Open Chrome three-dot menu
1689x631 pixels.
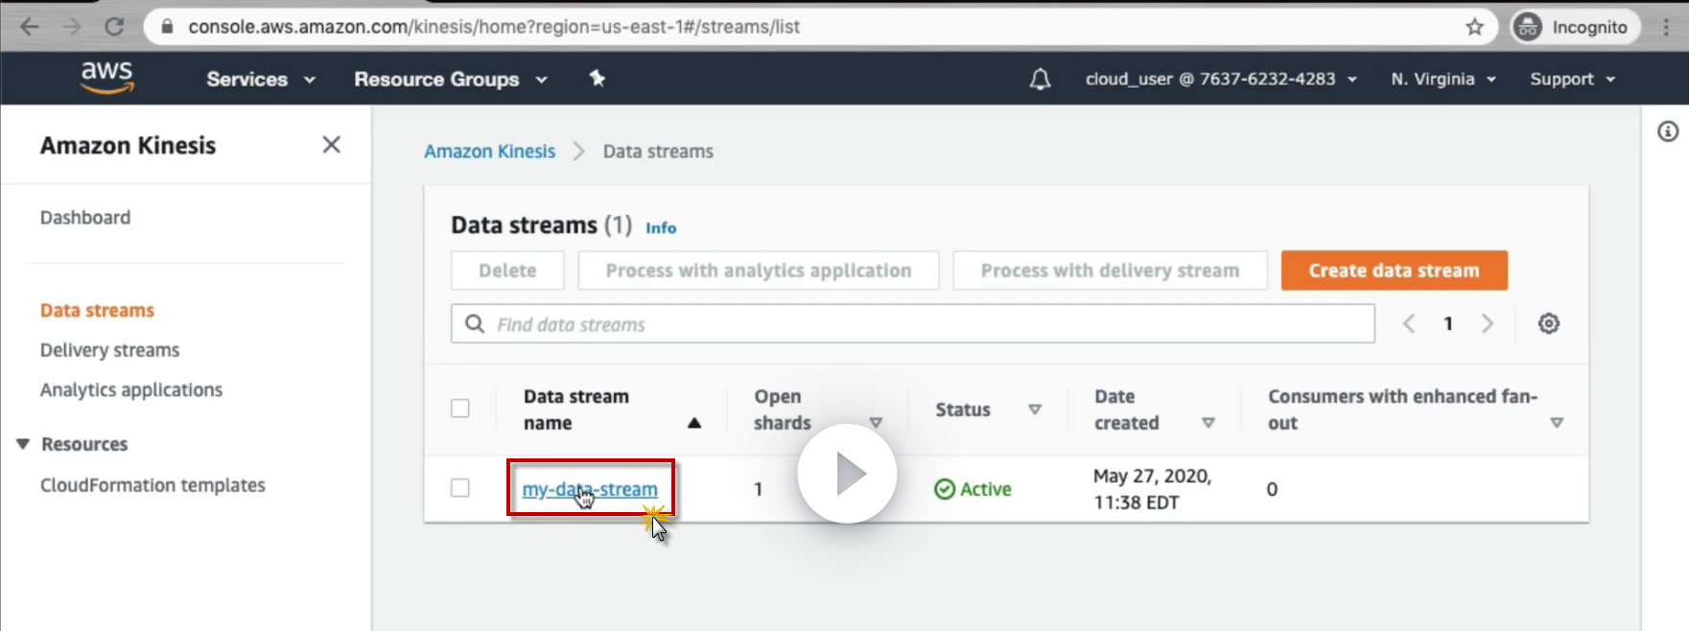pos(1666,27)
